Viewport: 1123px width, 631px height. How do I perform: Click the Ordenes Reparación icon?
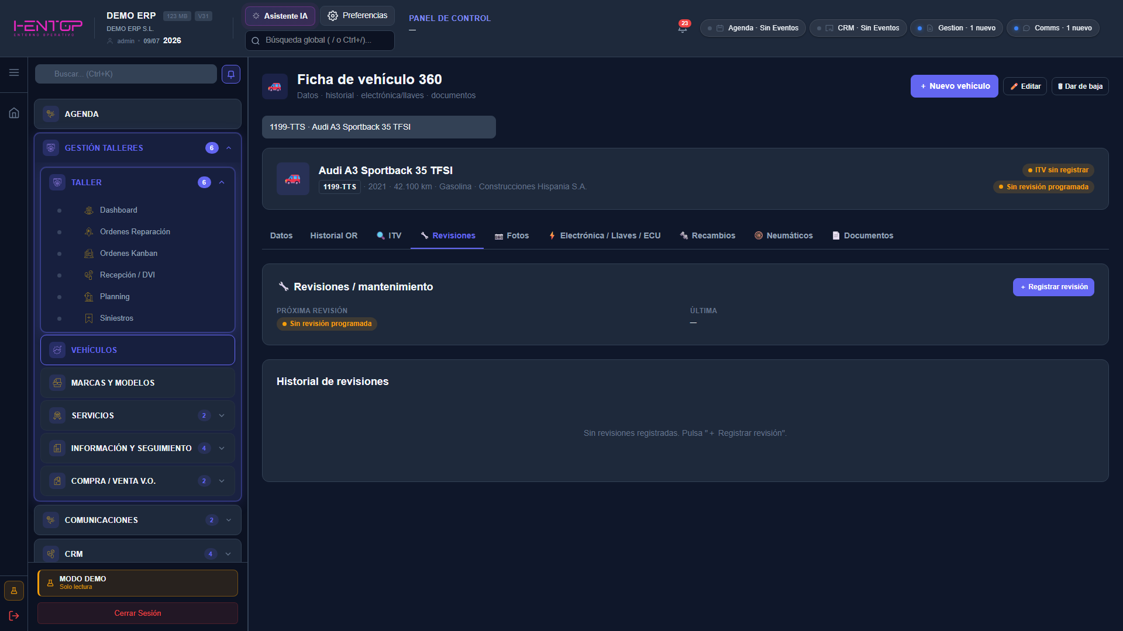pos(89,232)
